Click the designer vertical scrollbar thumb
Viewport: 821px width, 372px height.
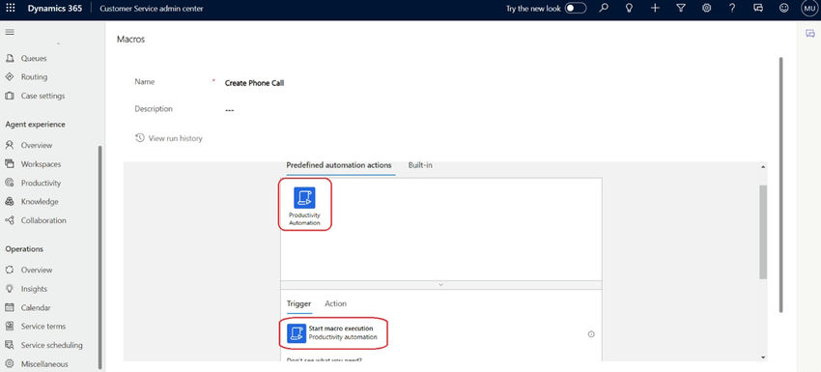(x=763, y=232)
